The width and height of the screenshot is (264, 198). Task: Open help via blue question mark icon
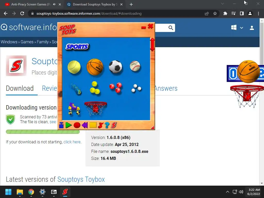point(107,125)
